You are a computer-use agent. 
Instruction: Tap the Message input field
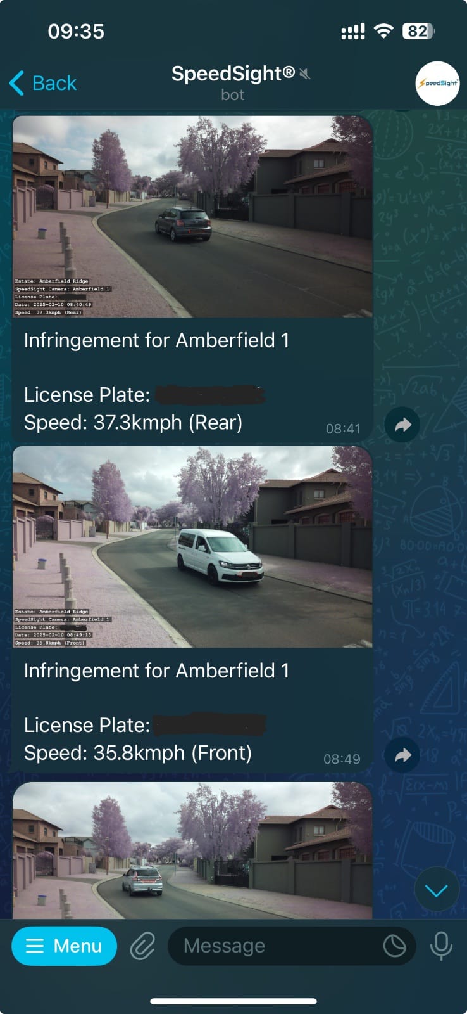click(x=278, y=946)
